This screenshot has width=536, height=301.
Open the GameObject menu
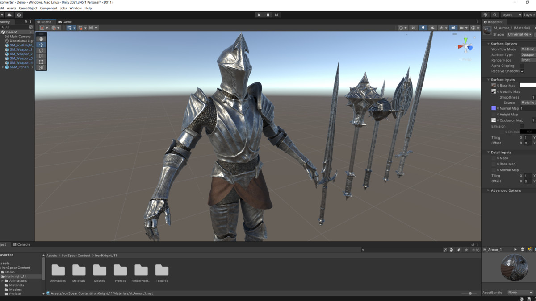pos(28,8)
